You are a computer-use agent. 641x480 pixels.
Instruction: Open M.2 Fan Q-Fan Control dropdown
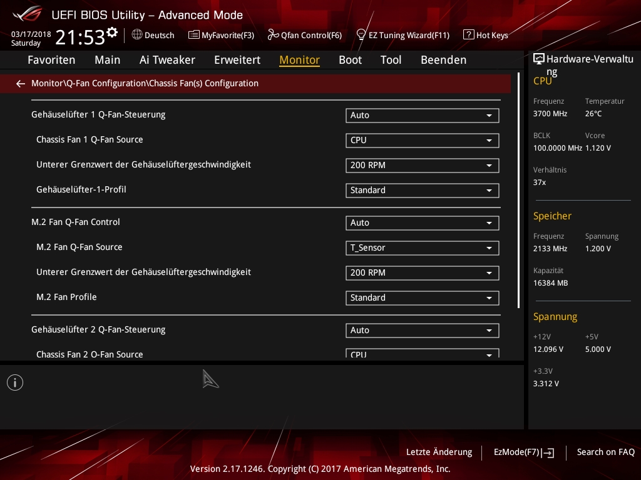coord(423,223)
